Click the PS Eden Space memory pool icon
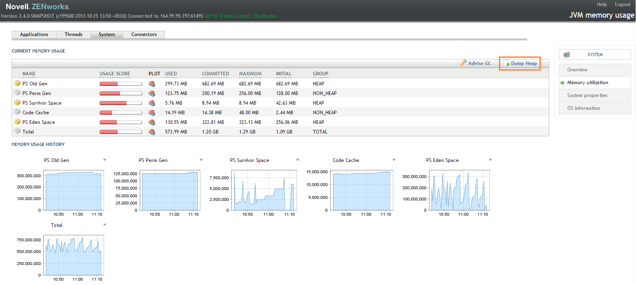The image size is (636, 285). pyautogui.click(x=17, y=122)
